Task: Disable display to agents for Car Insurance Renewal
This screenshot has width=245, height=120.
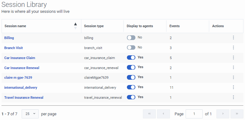Action: 131,67
